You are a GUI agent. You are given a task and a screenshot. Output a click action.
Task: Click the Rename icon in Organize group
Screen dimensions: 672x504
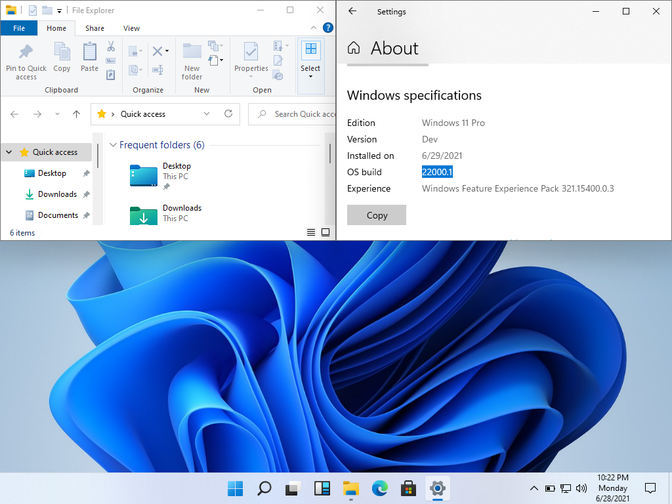coord(157,70)
